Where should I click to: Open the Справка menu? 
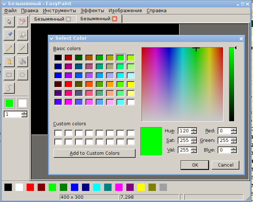pos(157,11)
